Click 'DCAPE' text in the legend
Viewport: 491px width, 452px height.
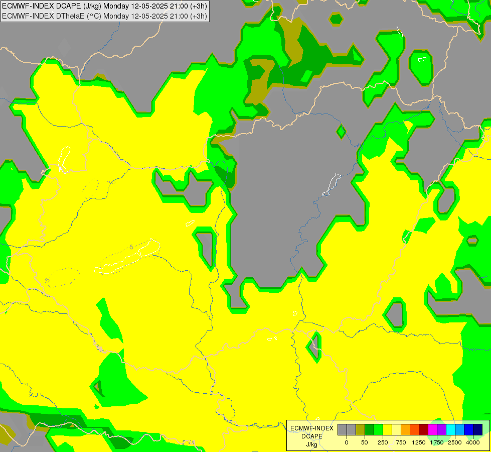tap(312, 436)
